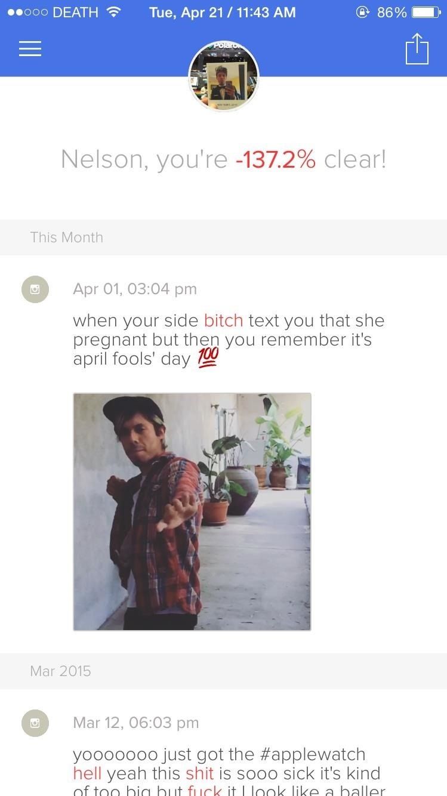The width and height of the screenshot is (447, 796).
Task: Tap the Instagram icon beside Mar 12 post
Action: pos(35,723)
